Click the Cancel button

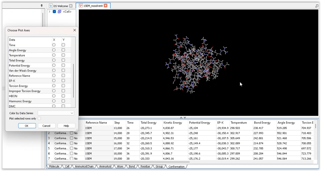coord(46,126)
